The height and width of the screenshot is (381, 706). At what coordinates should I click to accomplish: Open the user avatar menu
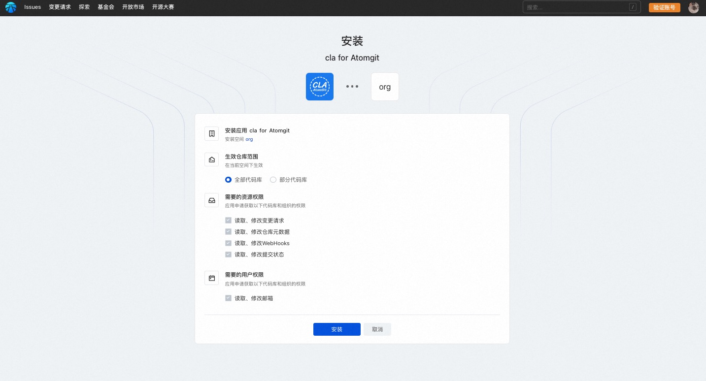pos(693,7)
